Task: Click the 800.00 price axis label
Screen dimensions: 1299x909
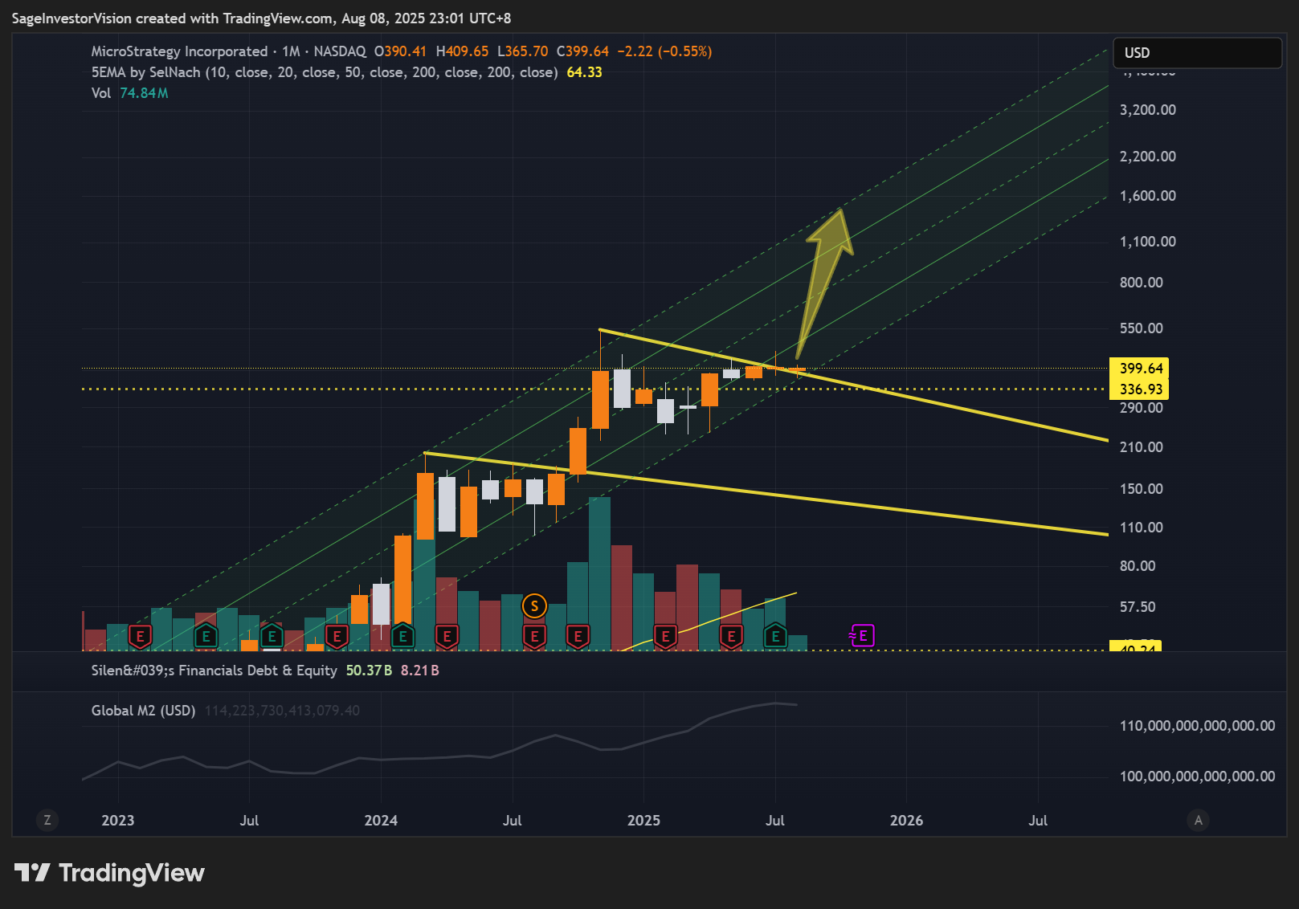Action: click(1142, 283)
